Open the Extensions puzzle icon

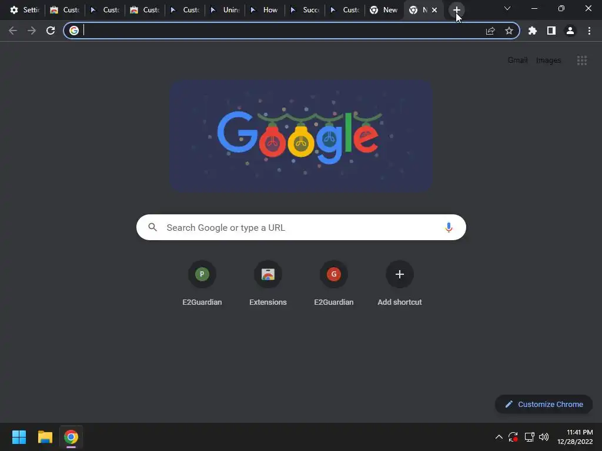(x=533, y=31)
